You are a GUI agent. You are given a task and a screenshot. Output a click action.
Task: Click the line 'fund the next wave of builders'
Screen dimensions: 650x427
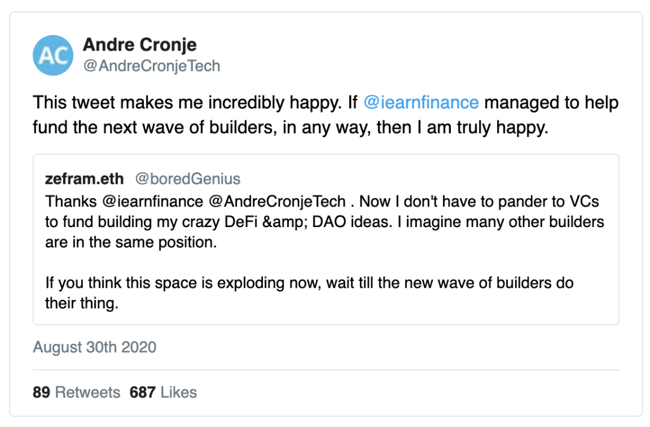(290, 128)
